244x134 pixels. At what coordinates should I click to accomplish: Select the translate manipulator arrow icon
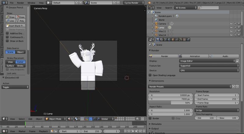click(91, 119)
